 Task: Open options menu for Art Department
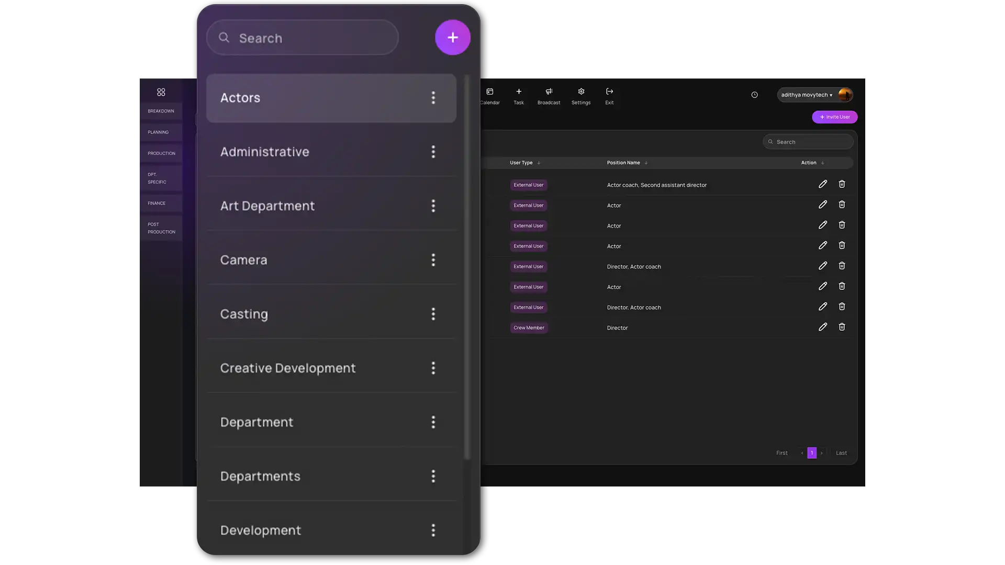click(433, 206)
